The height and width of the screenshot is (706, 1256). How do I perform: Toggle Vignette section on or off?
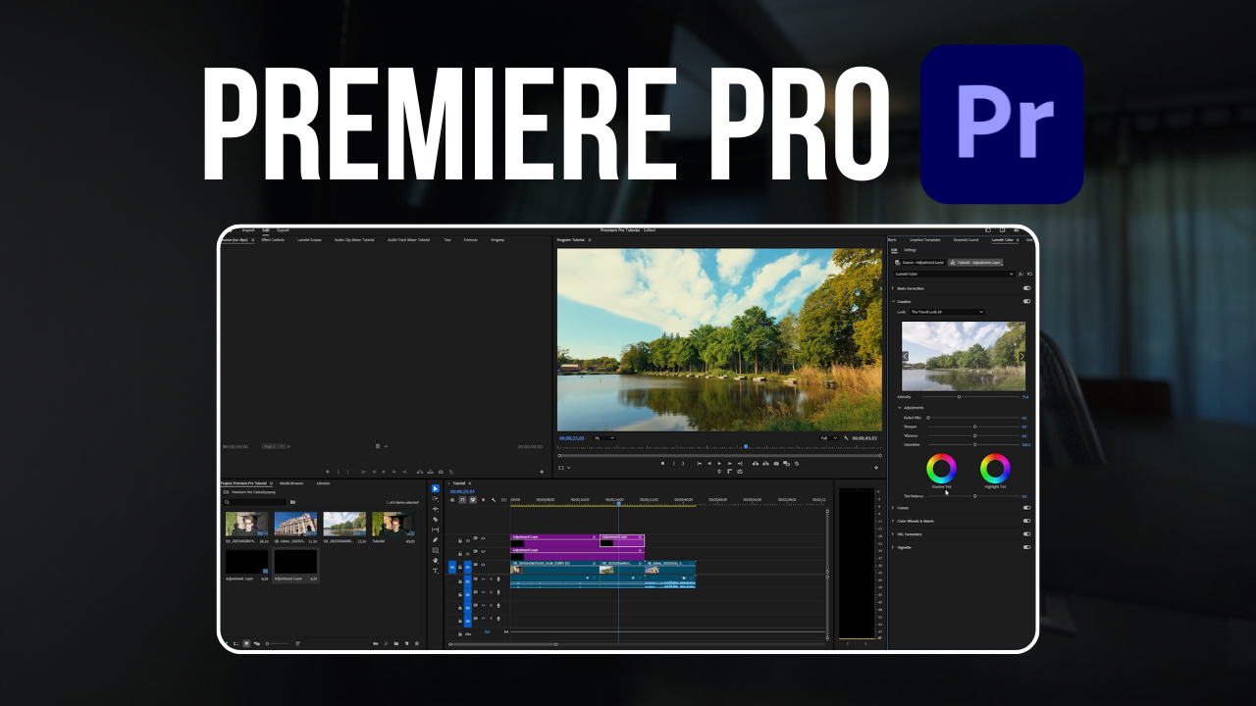(x=1026, y=547)
